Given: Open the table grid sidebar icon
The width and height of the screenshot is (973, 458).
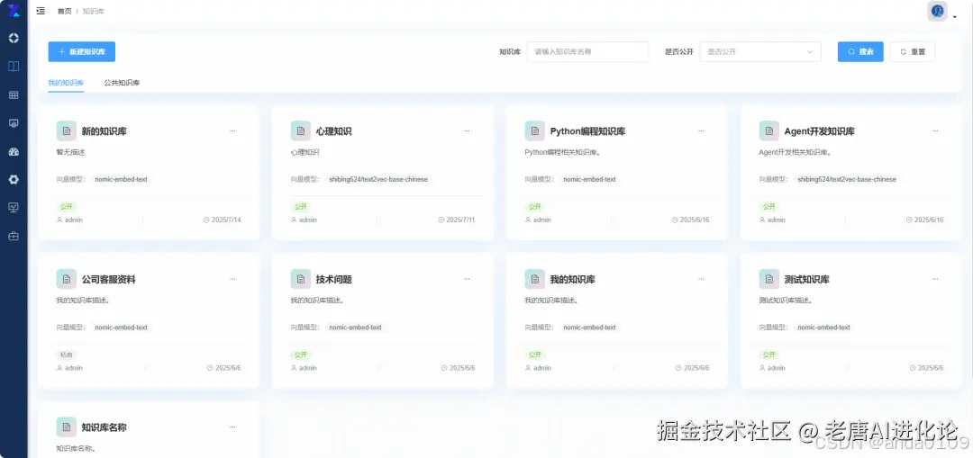Looking at the screenshot, I should (14, 94).
